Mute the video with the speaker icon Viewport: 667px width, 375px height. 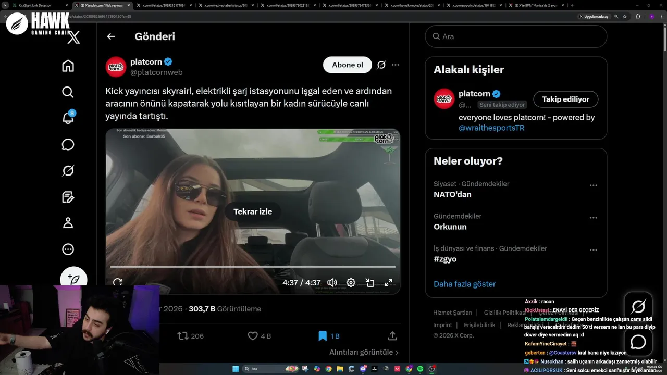[332, 283]
